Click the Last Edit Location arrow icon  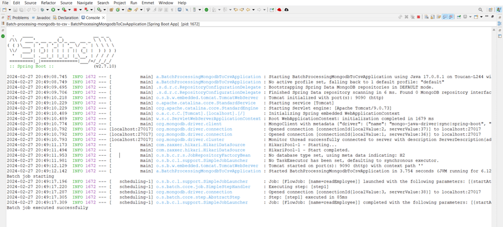click(x=235, y=10)
